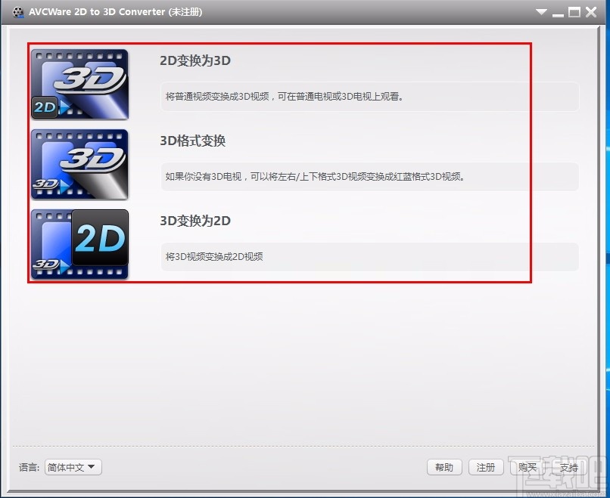This screenshot has width=610, height=498.
Task: Select the 3D变换为2D mode icon
Action: [79, 243]
